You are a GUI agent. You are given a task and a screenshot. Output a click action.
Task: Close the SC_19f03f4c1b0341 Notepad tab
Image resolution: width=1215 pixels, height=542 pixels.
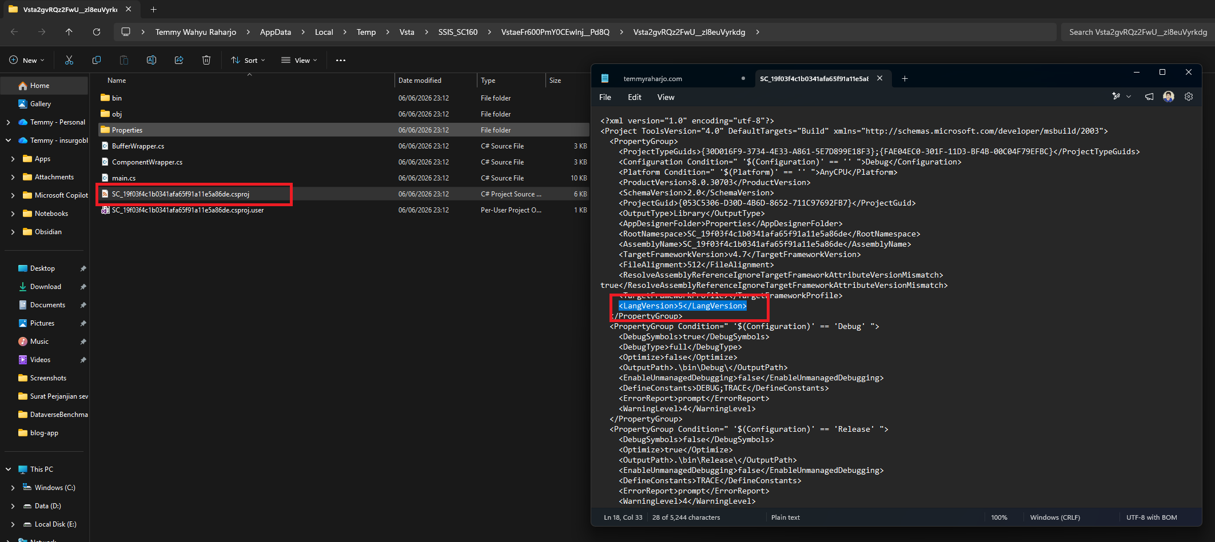[x=880, y=78]
